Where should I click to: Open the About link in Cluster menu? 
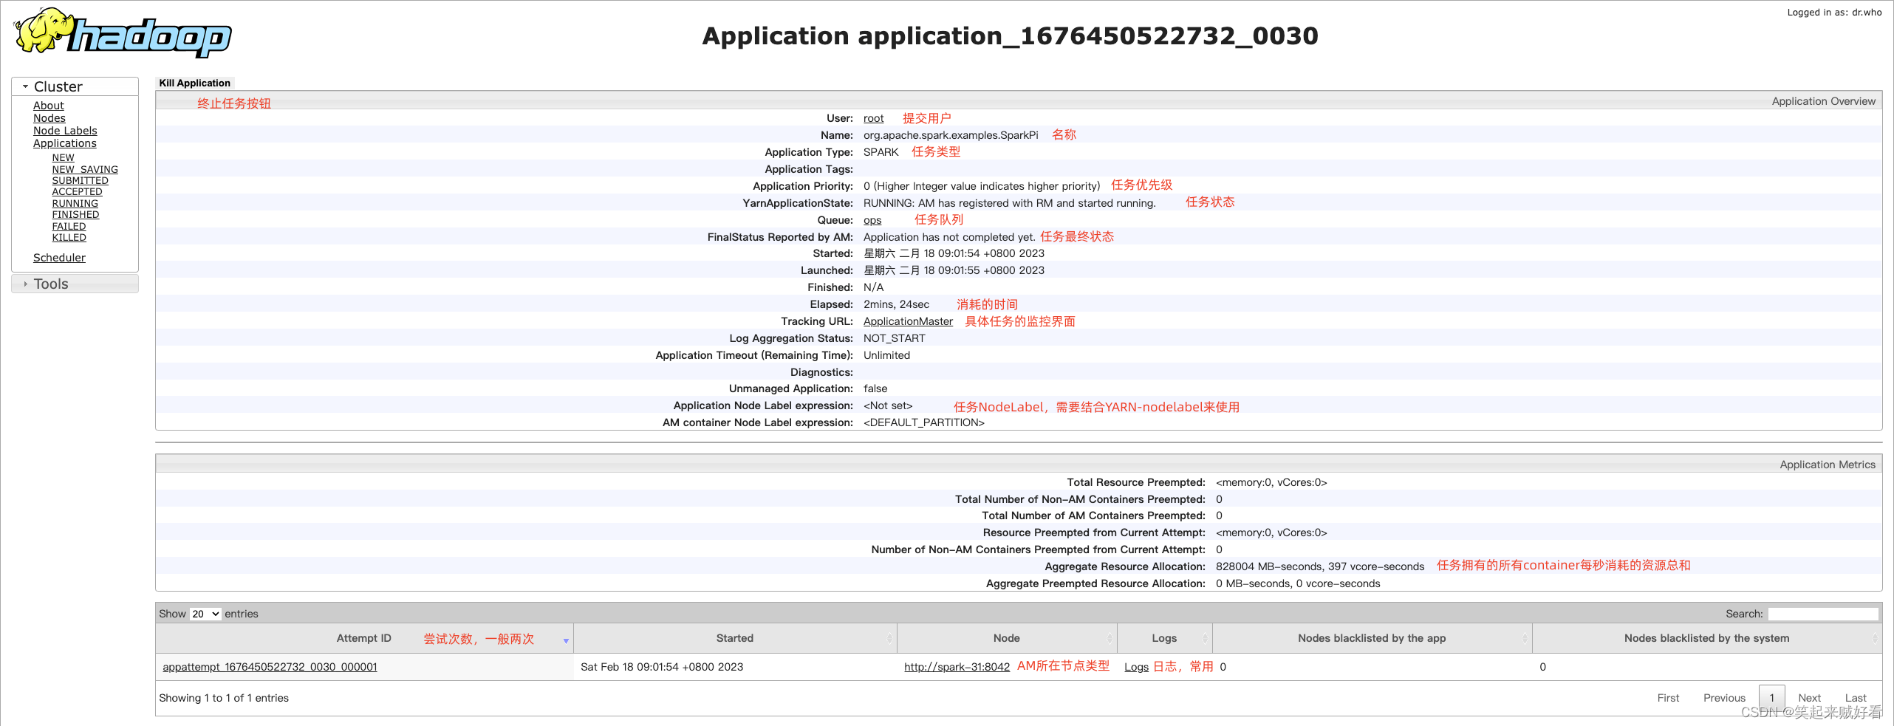pos(49,106)
